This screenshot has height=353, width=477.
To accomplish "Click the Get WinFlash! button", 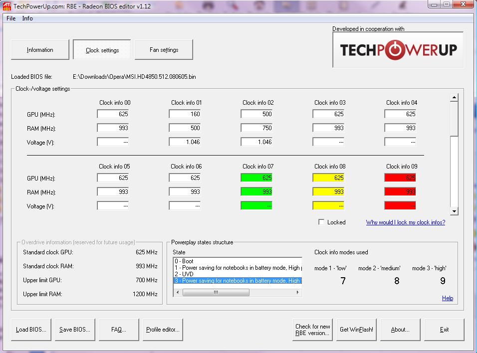I will (356, 330).
